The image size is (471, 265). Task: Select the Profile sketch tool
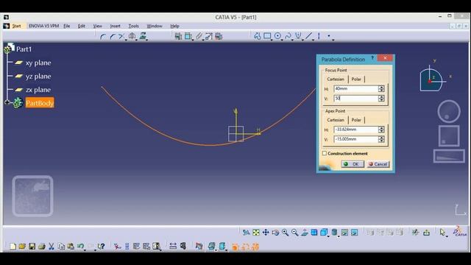(257, 36)
